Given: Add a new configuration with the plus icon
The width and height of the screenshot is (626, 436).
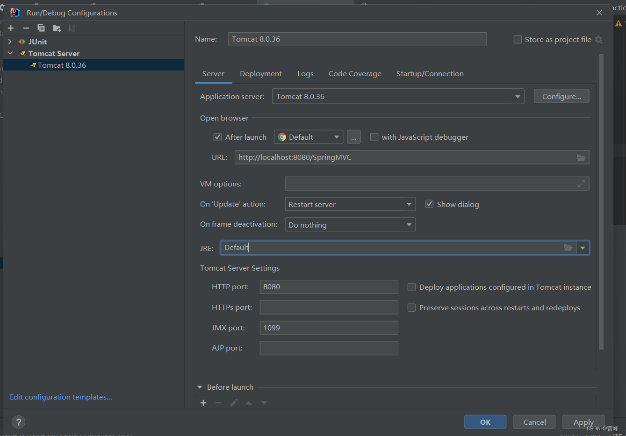Looking at the screenshot, I should 11,28.
